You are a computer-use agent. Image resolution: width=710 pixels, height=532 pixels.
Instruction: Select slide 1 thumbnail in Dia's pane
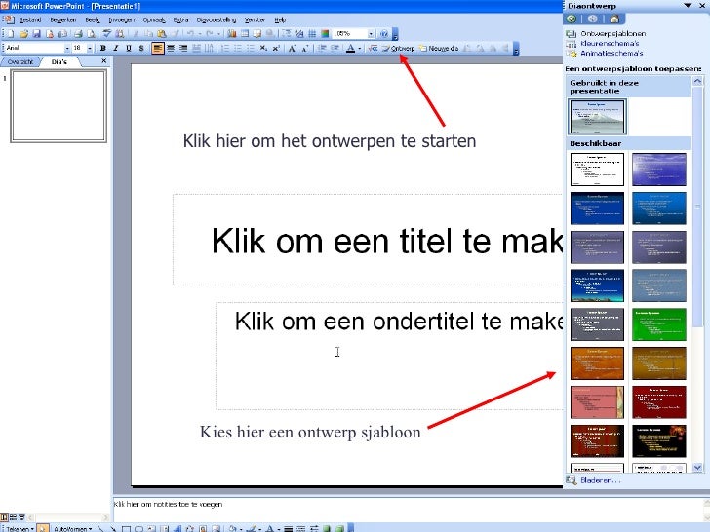[59, 106]
